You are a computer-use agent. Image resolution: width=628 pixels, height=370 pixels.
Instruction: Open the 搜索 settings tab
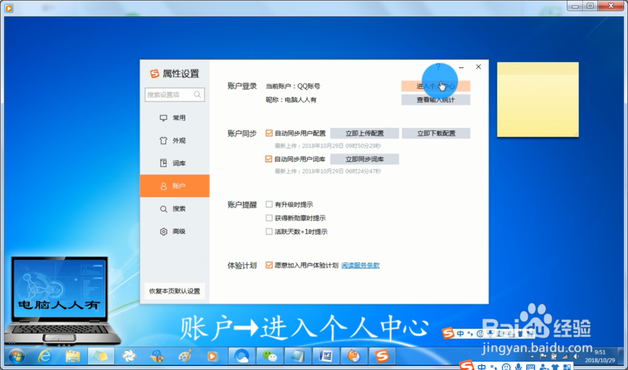coord(175,209)
